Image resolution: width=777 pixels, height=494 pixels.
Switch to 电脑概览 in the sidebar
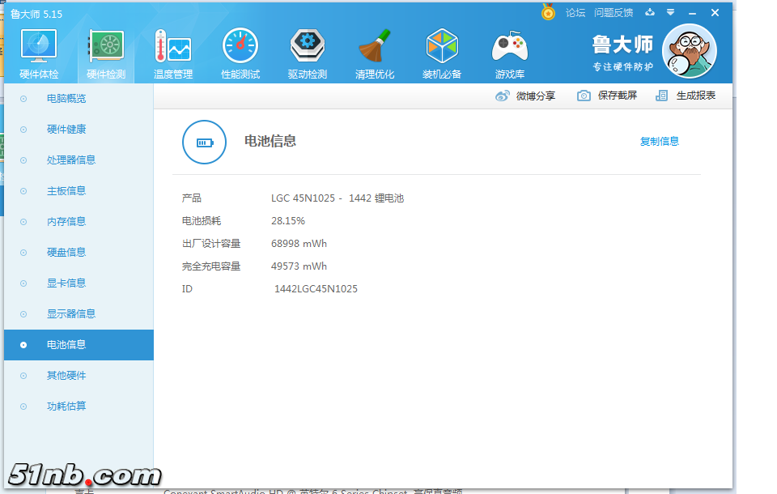tap(66, 99)
